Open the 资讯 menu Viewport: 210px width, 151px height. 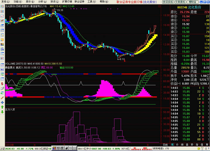pos(55,2)
